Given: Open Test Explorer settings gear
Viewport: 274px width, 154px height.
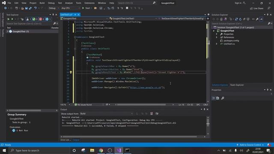Looking at the screenshot, I should click(x=22, y=19).
